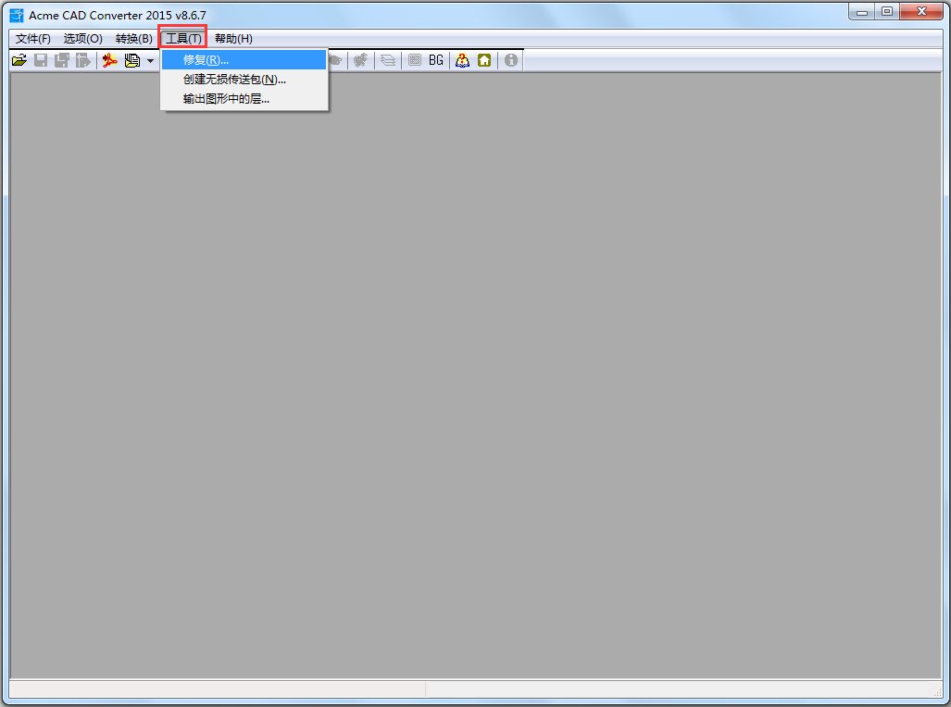Open the 文件(F) menu
This screenshot has height=707, width=951.
click(x=31, y=38)
